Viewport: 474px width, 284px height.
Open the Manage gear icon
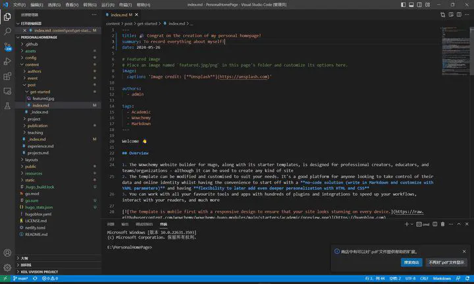[7, 268]
